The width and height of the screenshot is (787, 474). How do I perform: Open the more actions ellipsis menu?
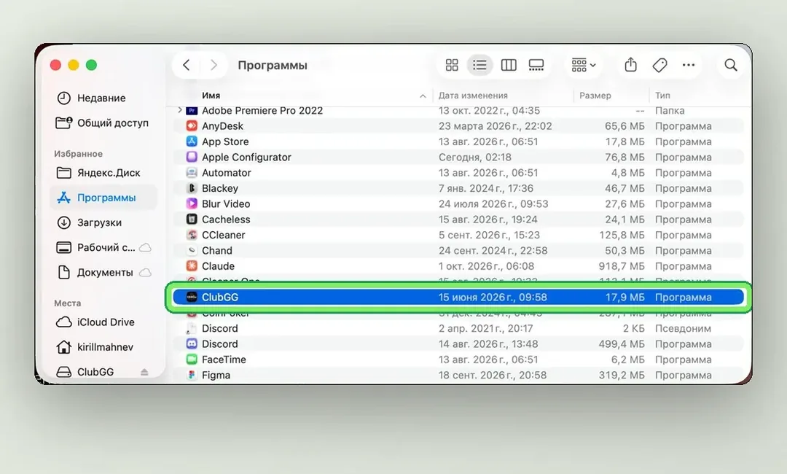click(x=689, y=66)
